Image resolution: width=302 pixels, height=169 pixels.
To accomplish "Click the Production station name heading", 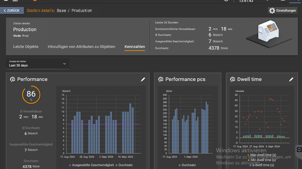I will click(x=25, y=29).
